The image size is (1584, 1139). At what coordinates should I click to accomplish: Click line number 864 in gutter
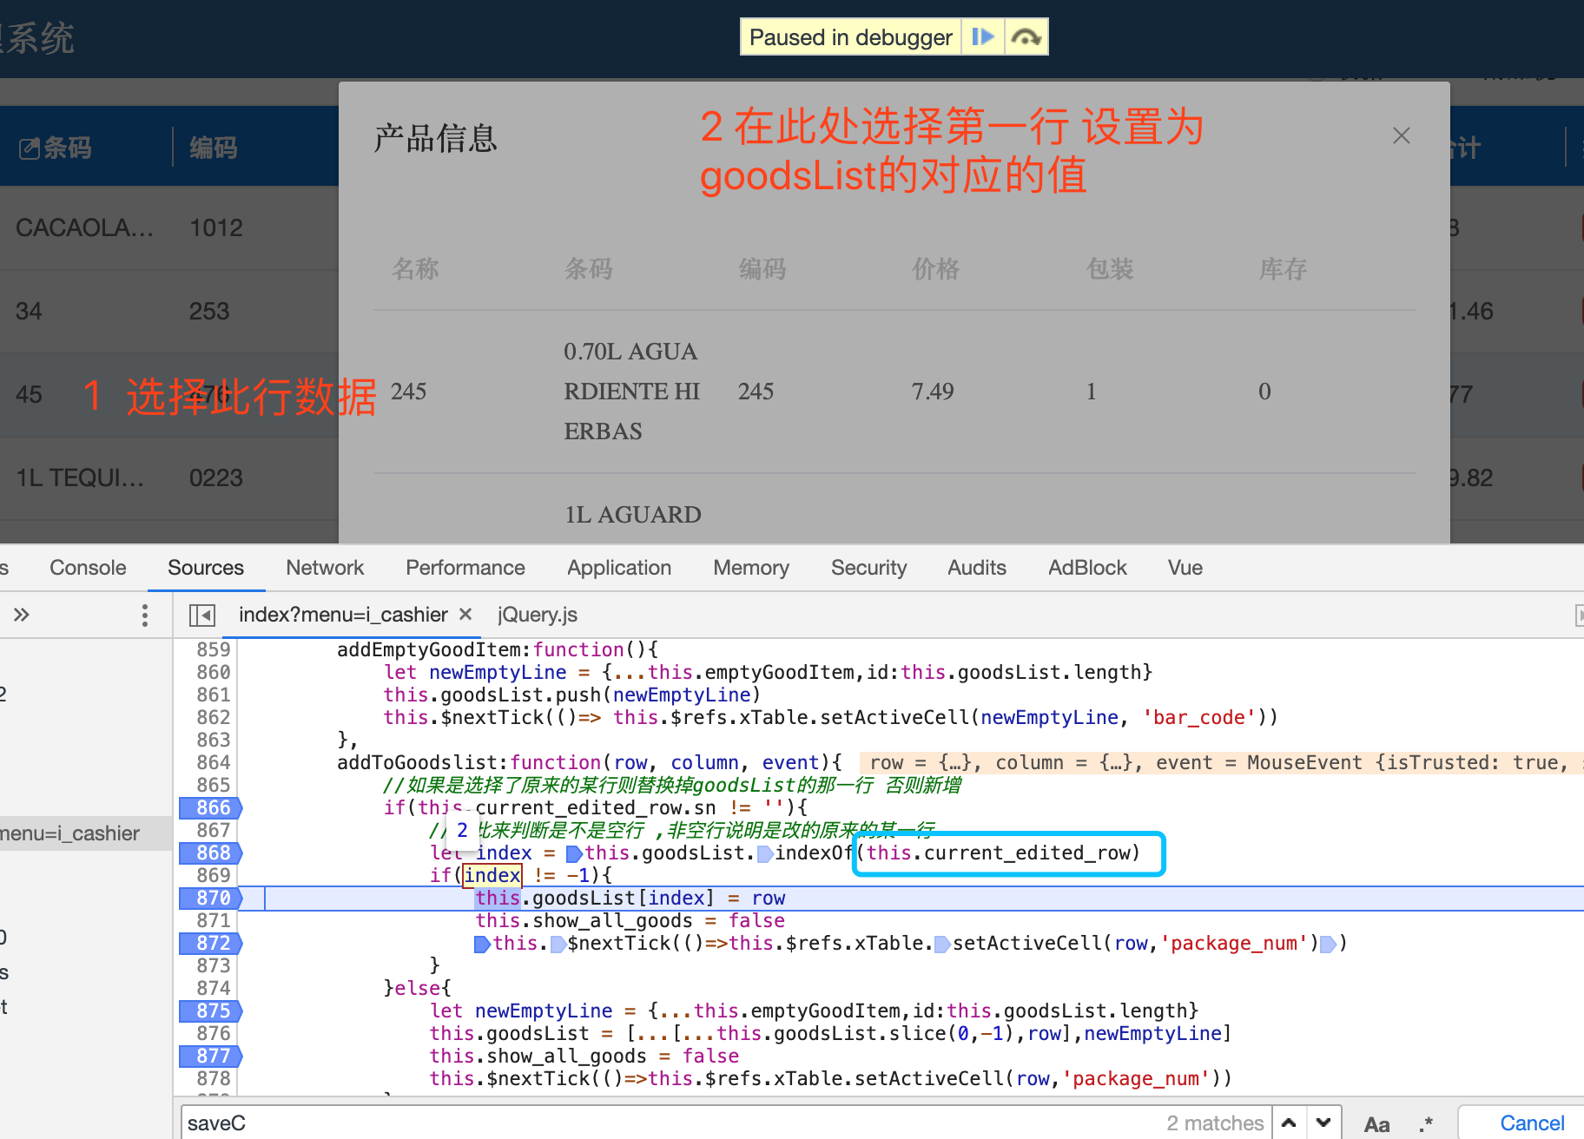pyautogui.click(x=213, y=762)
